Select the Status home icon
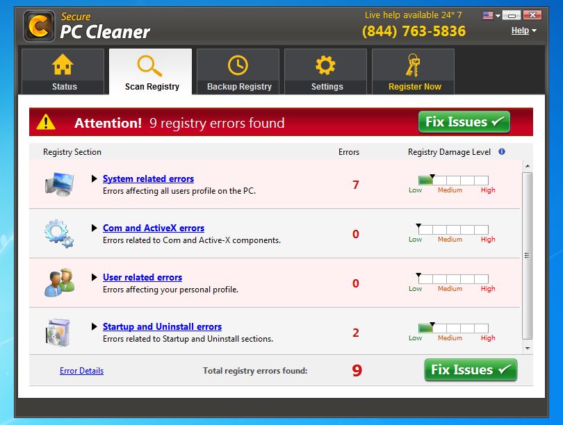Viewport: 563px width, 425px height. pos(63,64)
